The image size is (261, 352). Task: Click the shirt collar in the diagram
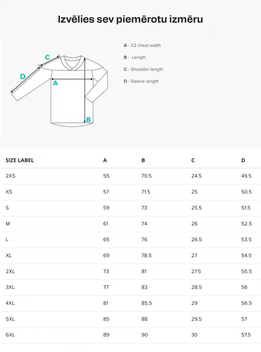(73, 61)
